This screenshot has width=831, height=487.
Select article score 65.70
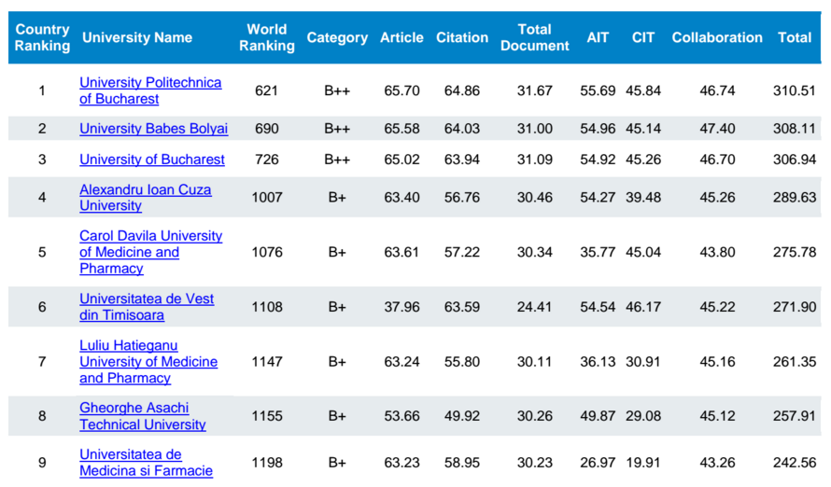(x=401, y=91)
